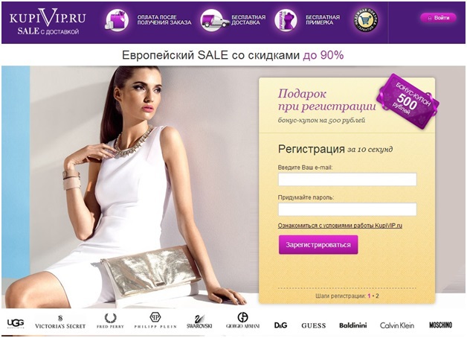467x338 pixels.
Task: Click the purple shopping bag payment icon
Action: point(117,20)
